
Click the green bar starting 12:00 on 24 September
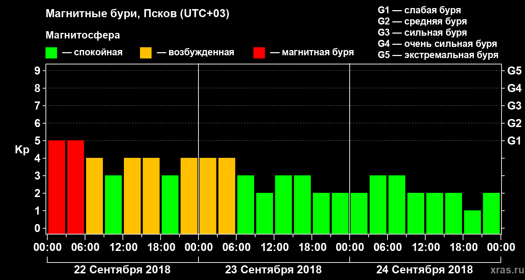[x=435, y=213]
